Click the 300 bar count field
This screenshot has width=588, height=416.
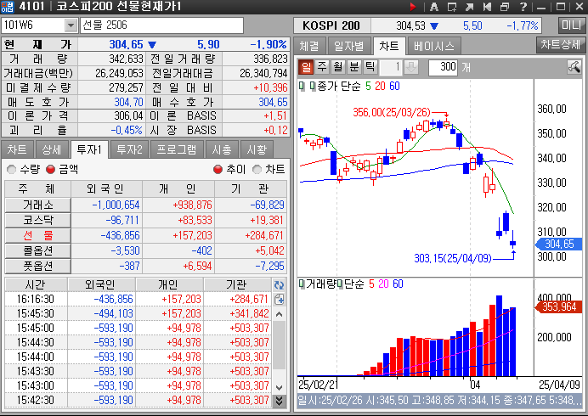tap(443, 67)
